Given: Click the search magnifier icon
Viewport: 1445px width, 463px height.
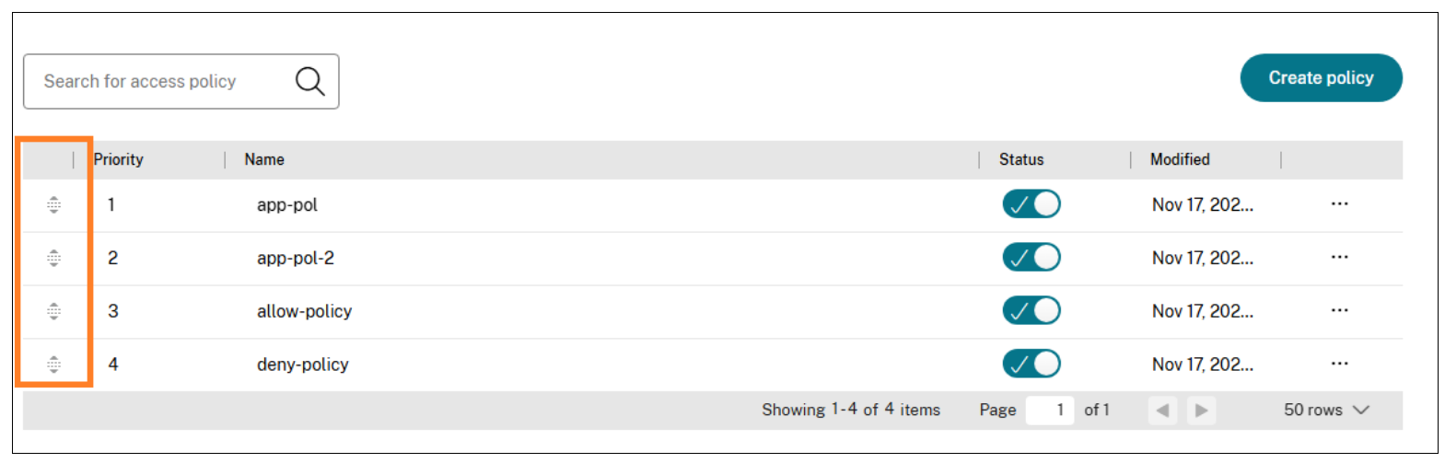Looking at the screenshot, I should (x=309, y=82).
